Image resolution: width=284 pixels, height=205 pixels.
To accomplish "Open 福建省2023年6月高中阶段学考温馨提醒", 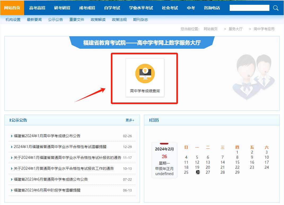I will (x=47, y=190).
